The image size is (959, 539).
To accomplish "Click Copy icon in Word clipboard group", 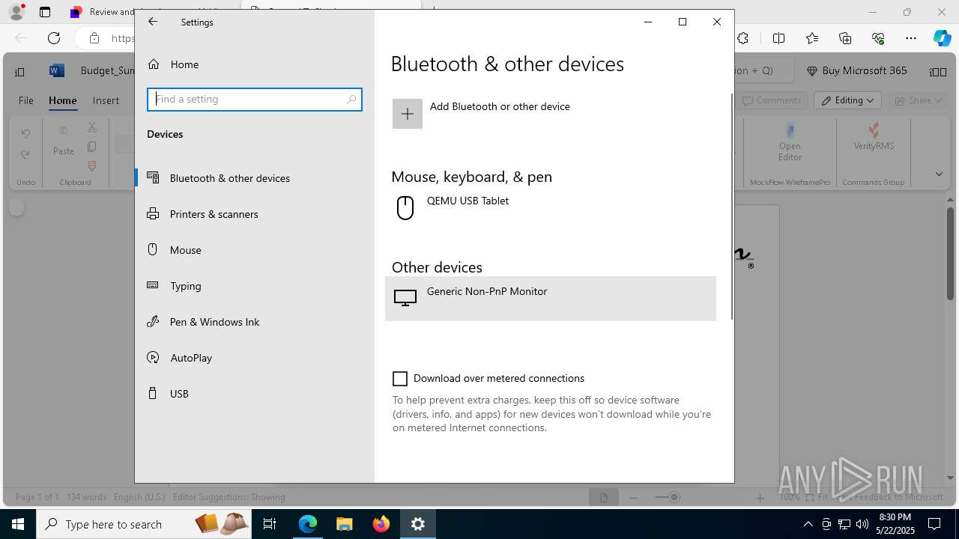I will pos(92,147).
